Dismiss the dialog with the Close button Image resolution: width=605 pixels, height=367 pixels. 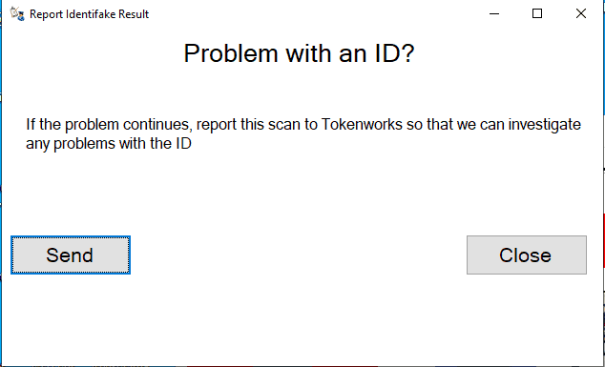pos(527,255)
